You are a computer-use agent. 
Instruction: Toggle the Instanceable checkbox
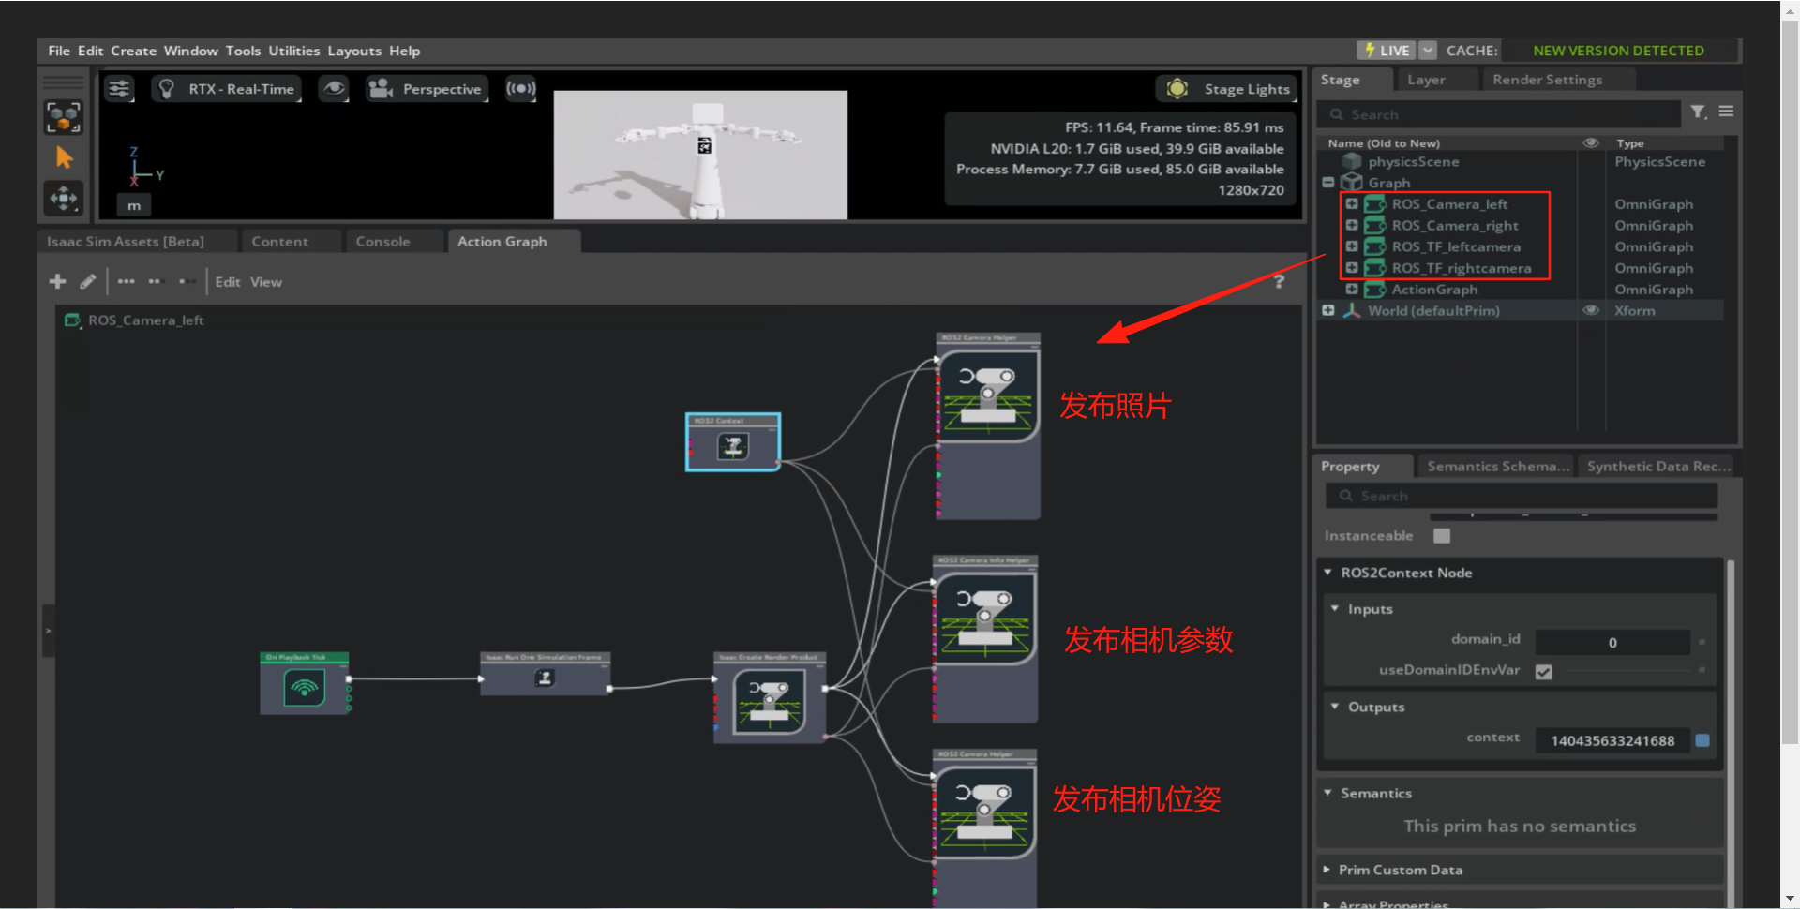(1442, 536)
